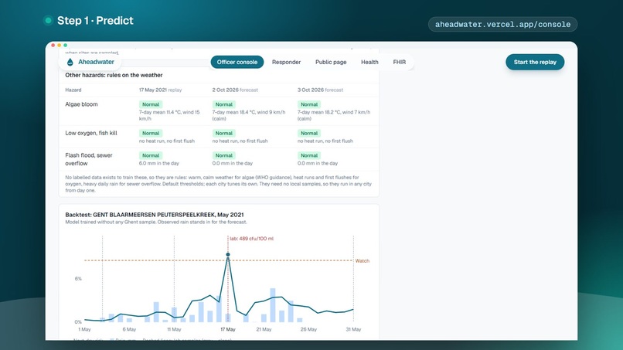
Task: Click Flash flood Normal badge for 2 Oct 2026
Action: tap(223, 155)
